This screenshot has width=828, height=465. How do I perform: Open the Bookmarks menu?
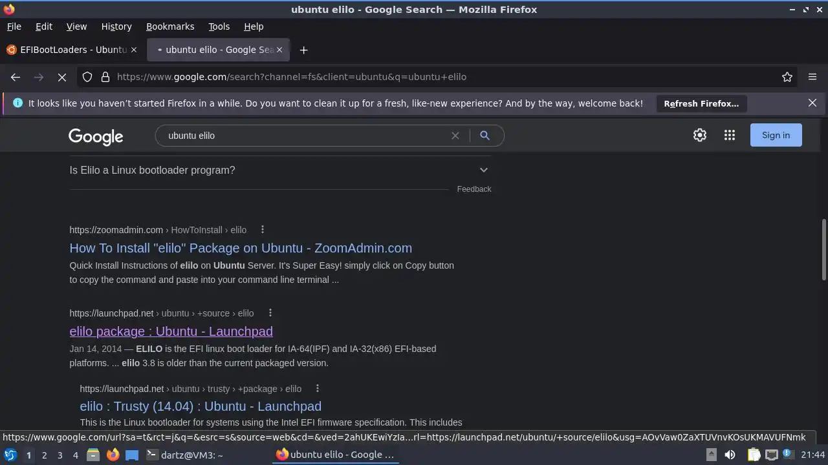pyautogui.click(x=170, y=26)
